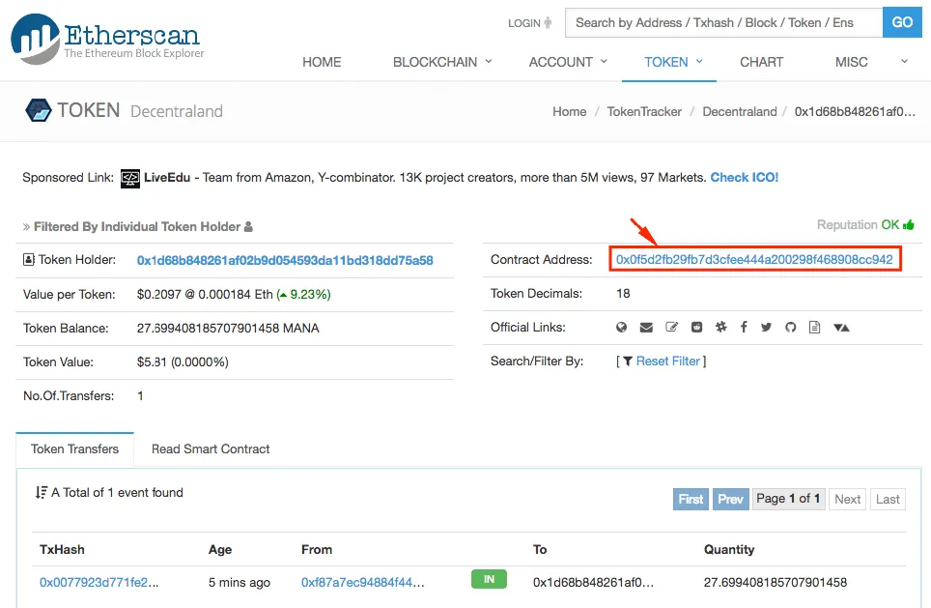
Task: Click the Value per Token '$0.2097 @ 0.000184 Eth'
Action: pos(205,294)
